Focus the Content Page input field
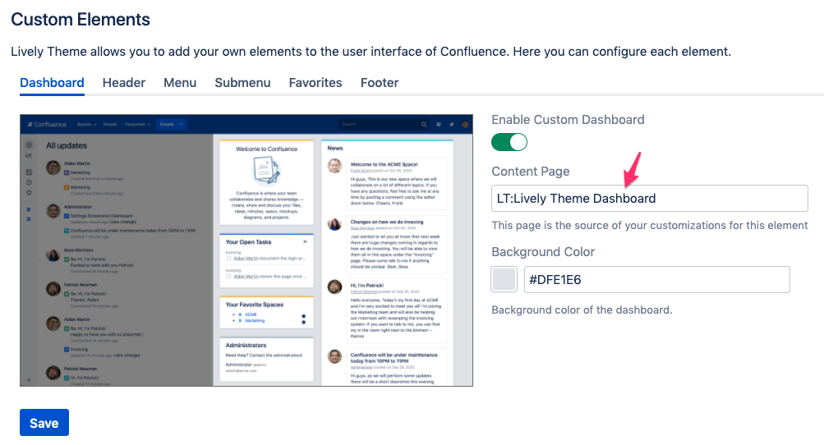This screenshot has height=445, width=824. pos(649,198)
